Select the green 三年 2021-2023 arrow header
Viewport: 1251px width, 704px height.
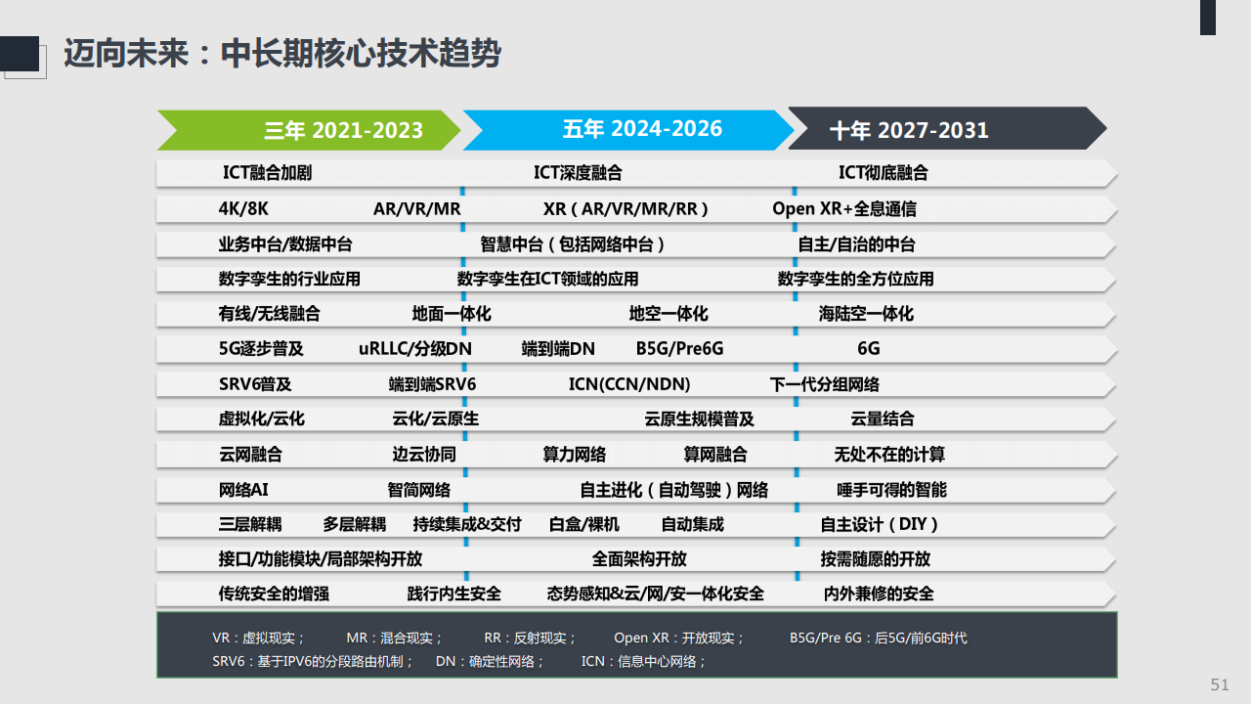coord(309,130)
